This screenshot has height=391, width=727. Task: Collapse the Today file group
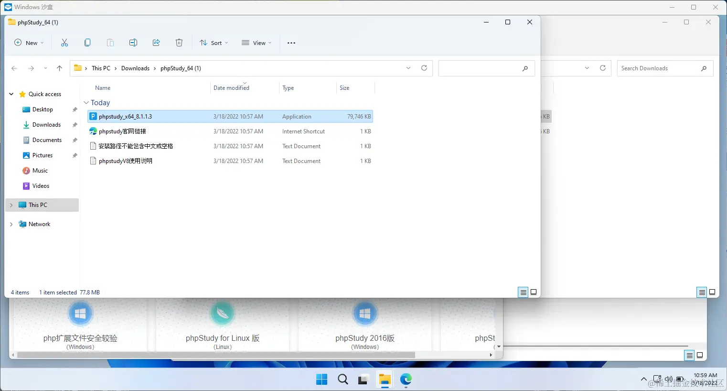86,103
